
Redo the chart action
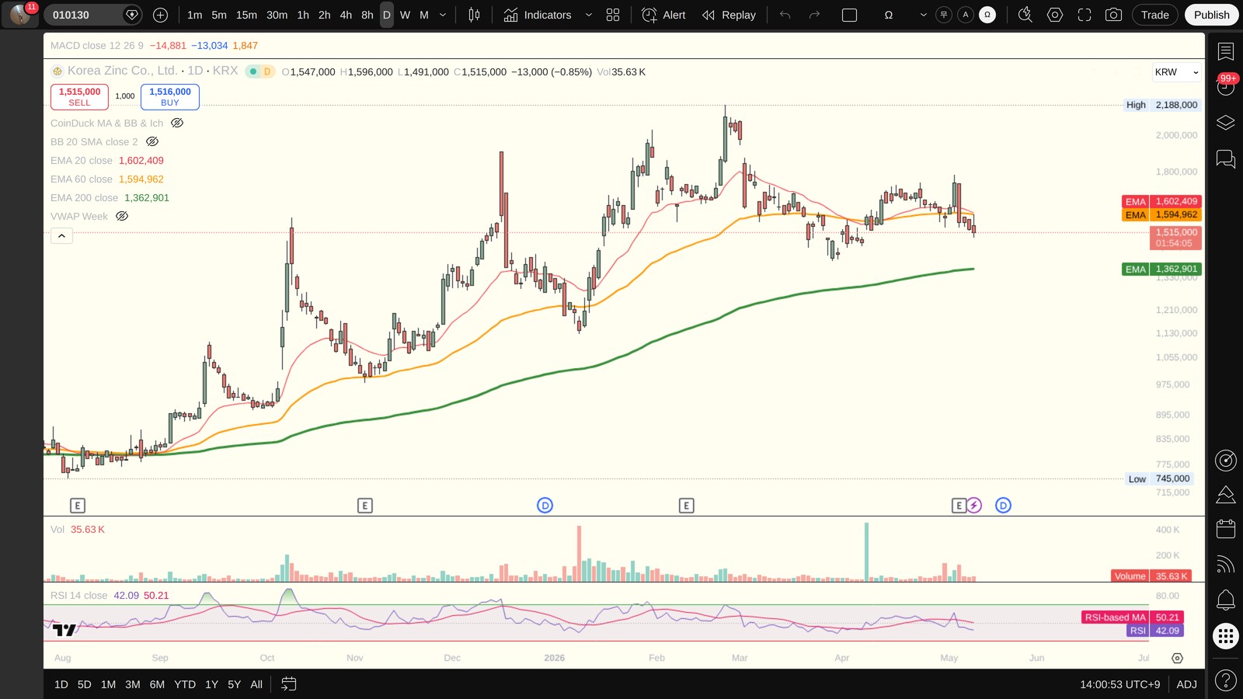(814, 15)
